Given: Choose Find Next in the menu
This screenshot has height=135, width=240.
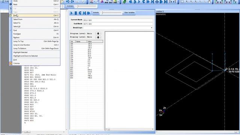Looking at the screenshot, I should (34, 34).
